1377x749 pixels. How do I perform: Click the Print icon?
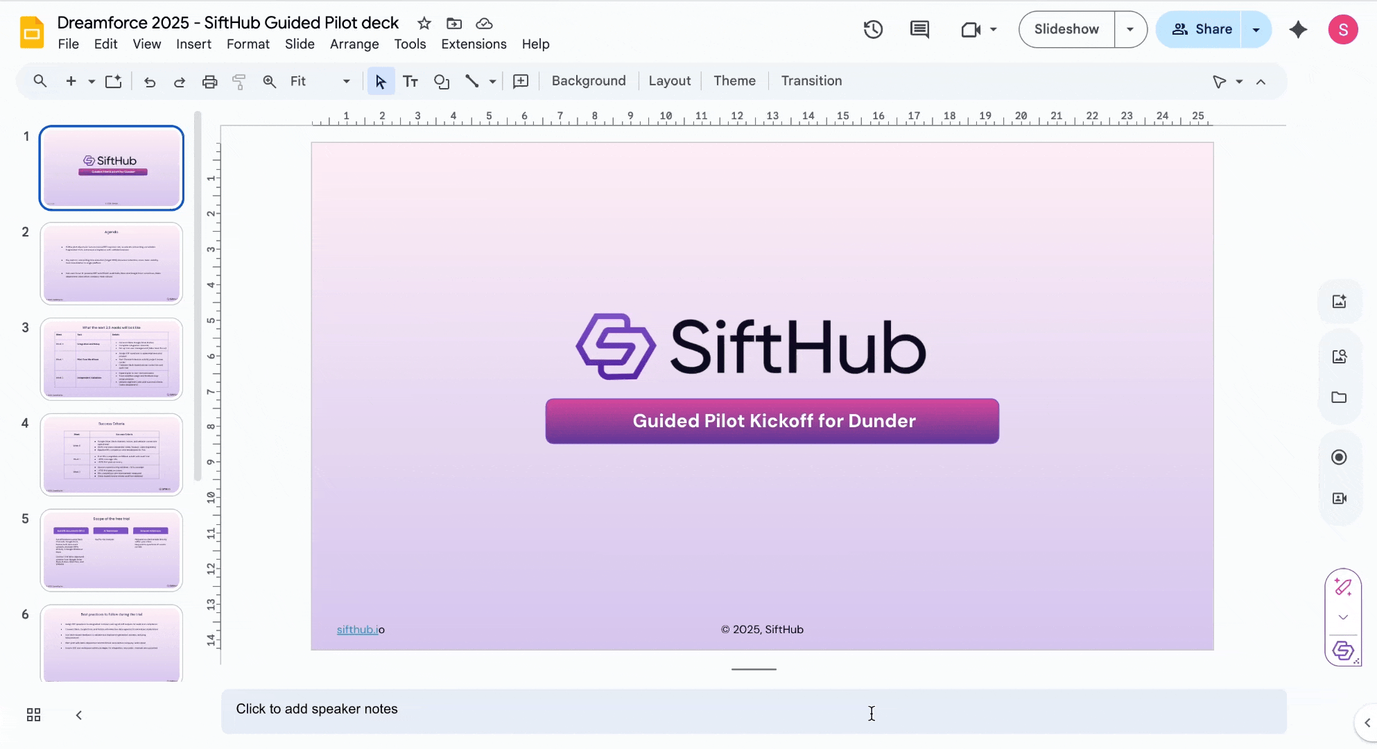[209, 81]
